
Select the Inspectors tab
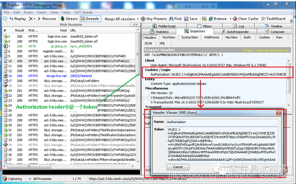(195, 31)
